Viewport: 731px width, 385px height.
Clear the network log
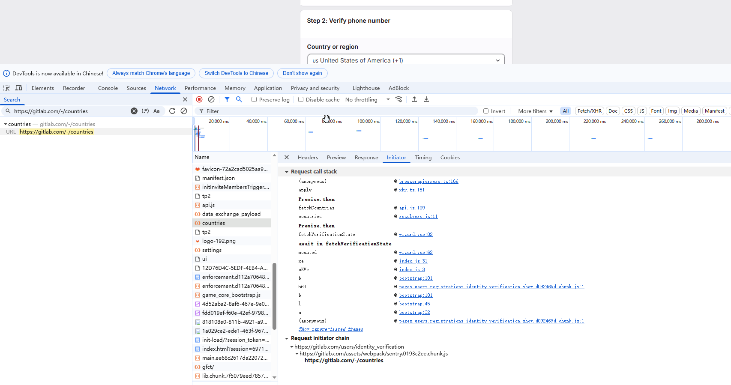tap(211, 99)
